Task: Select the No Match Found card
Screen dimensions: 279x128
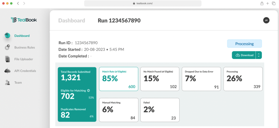Action: (160, 79)
